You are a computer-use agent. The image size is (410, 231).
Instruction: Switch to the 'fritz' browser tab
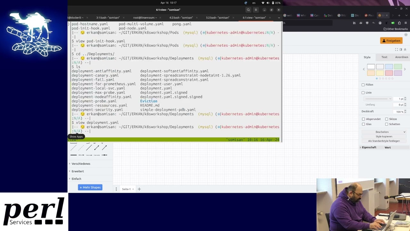pos(342,15)
